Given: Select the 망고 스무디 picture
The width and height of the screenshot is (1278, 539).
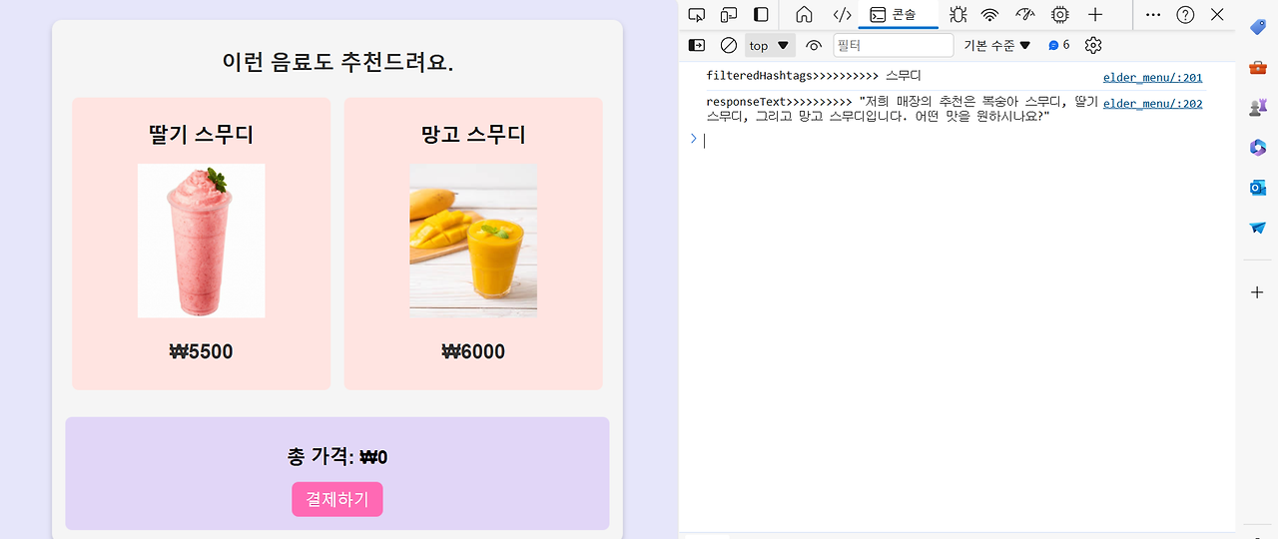Looking at the screenshot, I should pyautogui.click(x=473, y=241).
